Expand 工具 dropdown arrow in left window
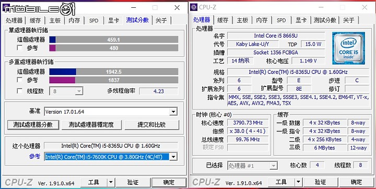Image resolution: width=376 pixels, height=189 pixels. 111,183
